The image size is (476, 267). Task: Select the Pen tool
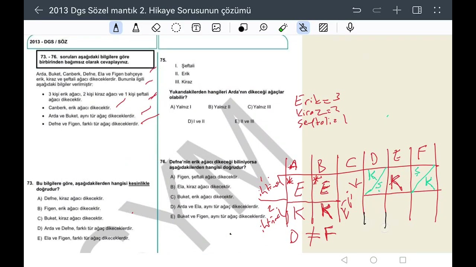(x=116, y=27)
